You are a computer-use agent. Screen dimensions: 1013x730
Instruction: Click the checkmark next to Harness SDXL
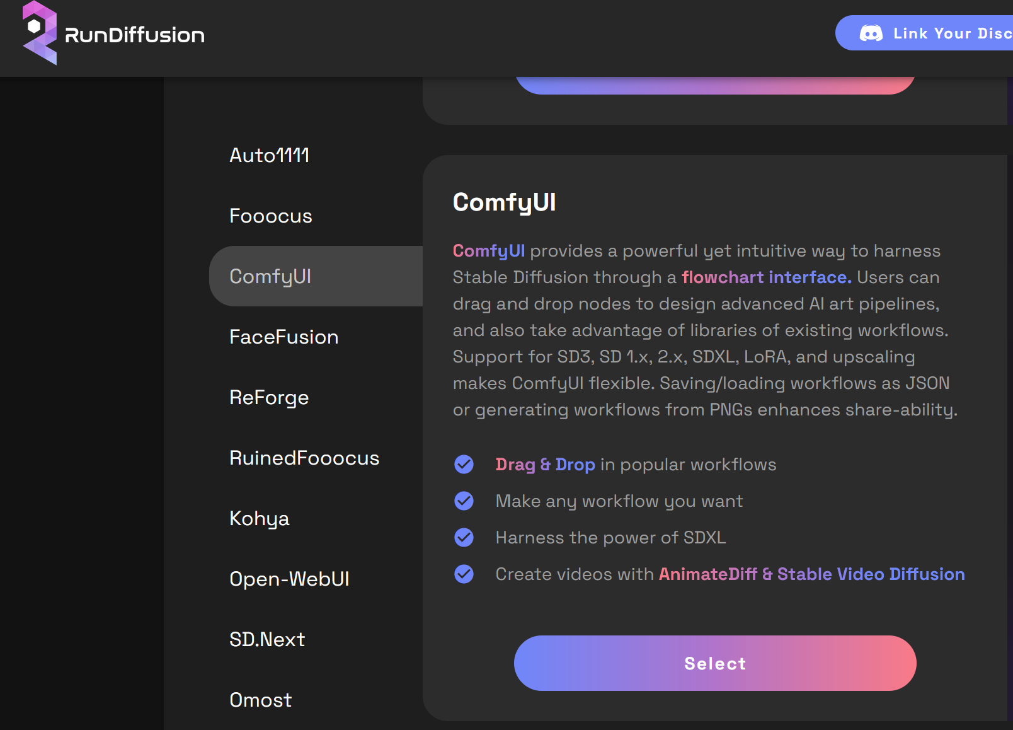coord(464,537)
